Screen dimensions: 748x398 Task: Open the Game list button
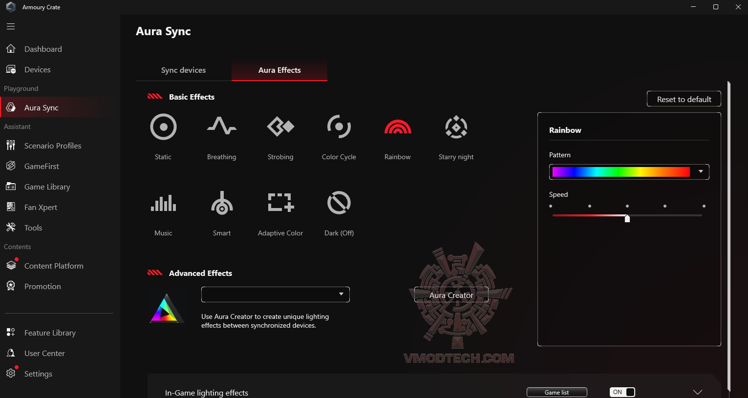click(557, 392)
